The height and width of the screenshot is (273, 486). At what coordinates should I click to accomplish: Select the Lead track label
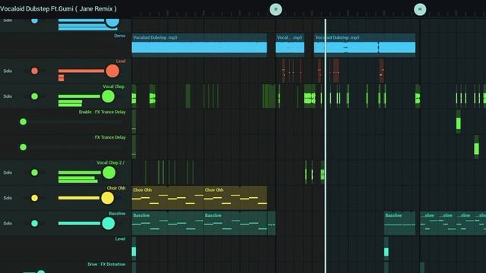pos(121,61)
